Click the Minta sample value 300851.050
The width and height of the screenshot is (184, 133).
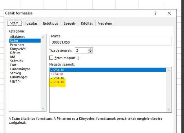tap(61, 42)
